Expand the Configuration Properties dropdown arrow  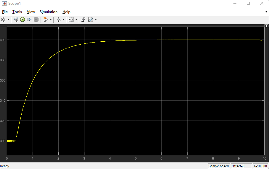coord(8,20)
